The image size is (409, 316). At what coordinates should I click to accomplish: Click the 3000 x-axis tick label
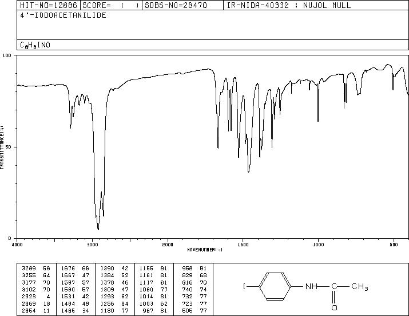click(x=92, y=245)
